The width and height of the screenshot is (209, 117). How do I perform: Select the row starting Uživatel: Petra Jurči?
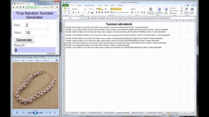[119, 43]
